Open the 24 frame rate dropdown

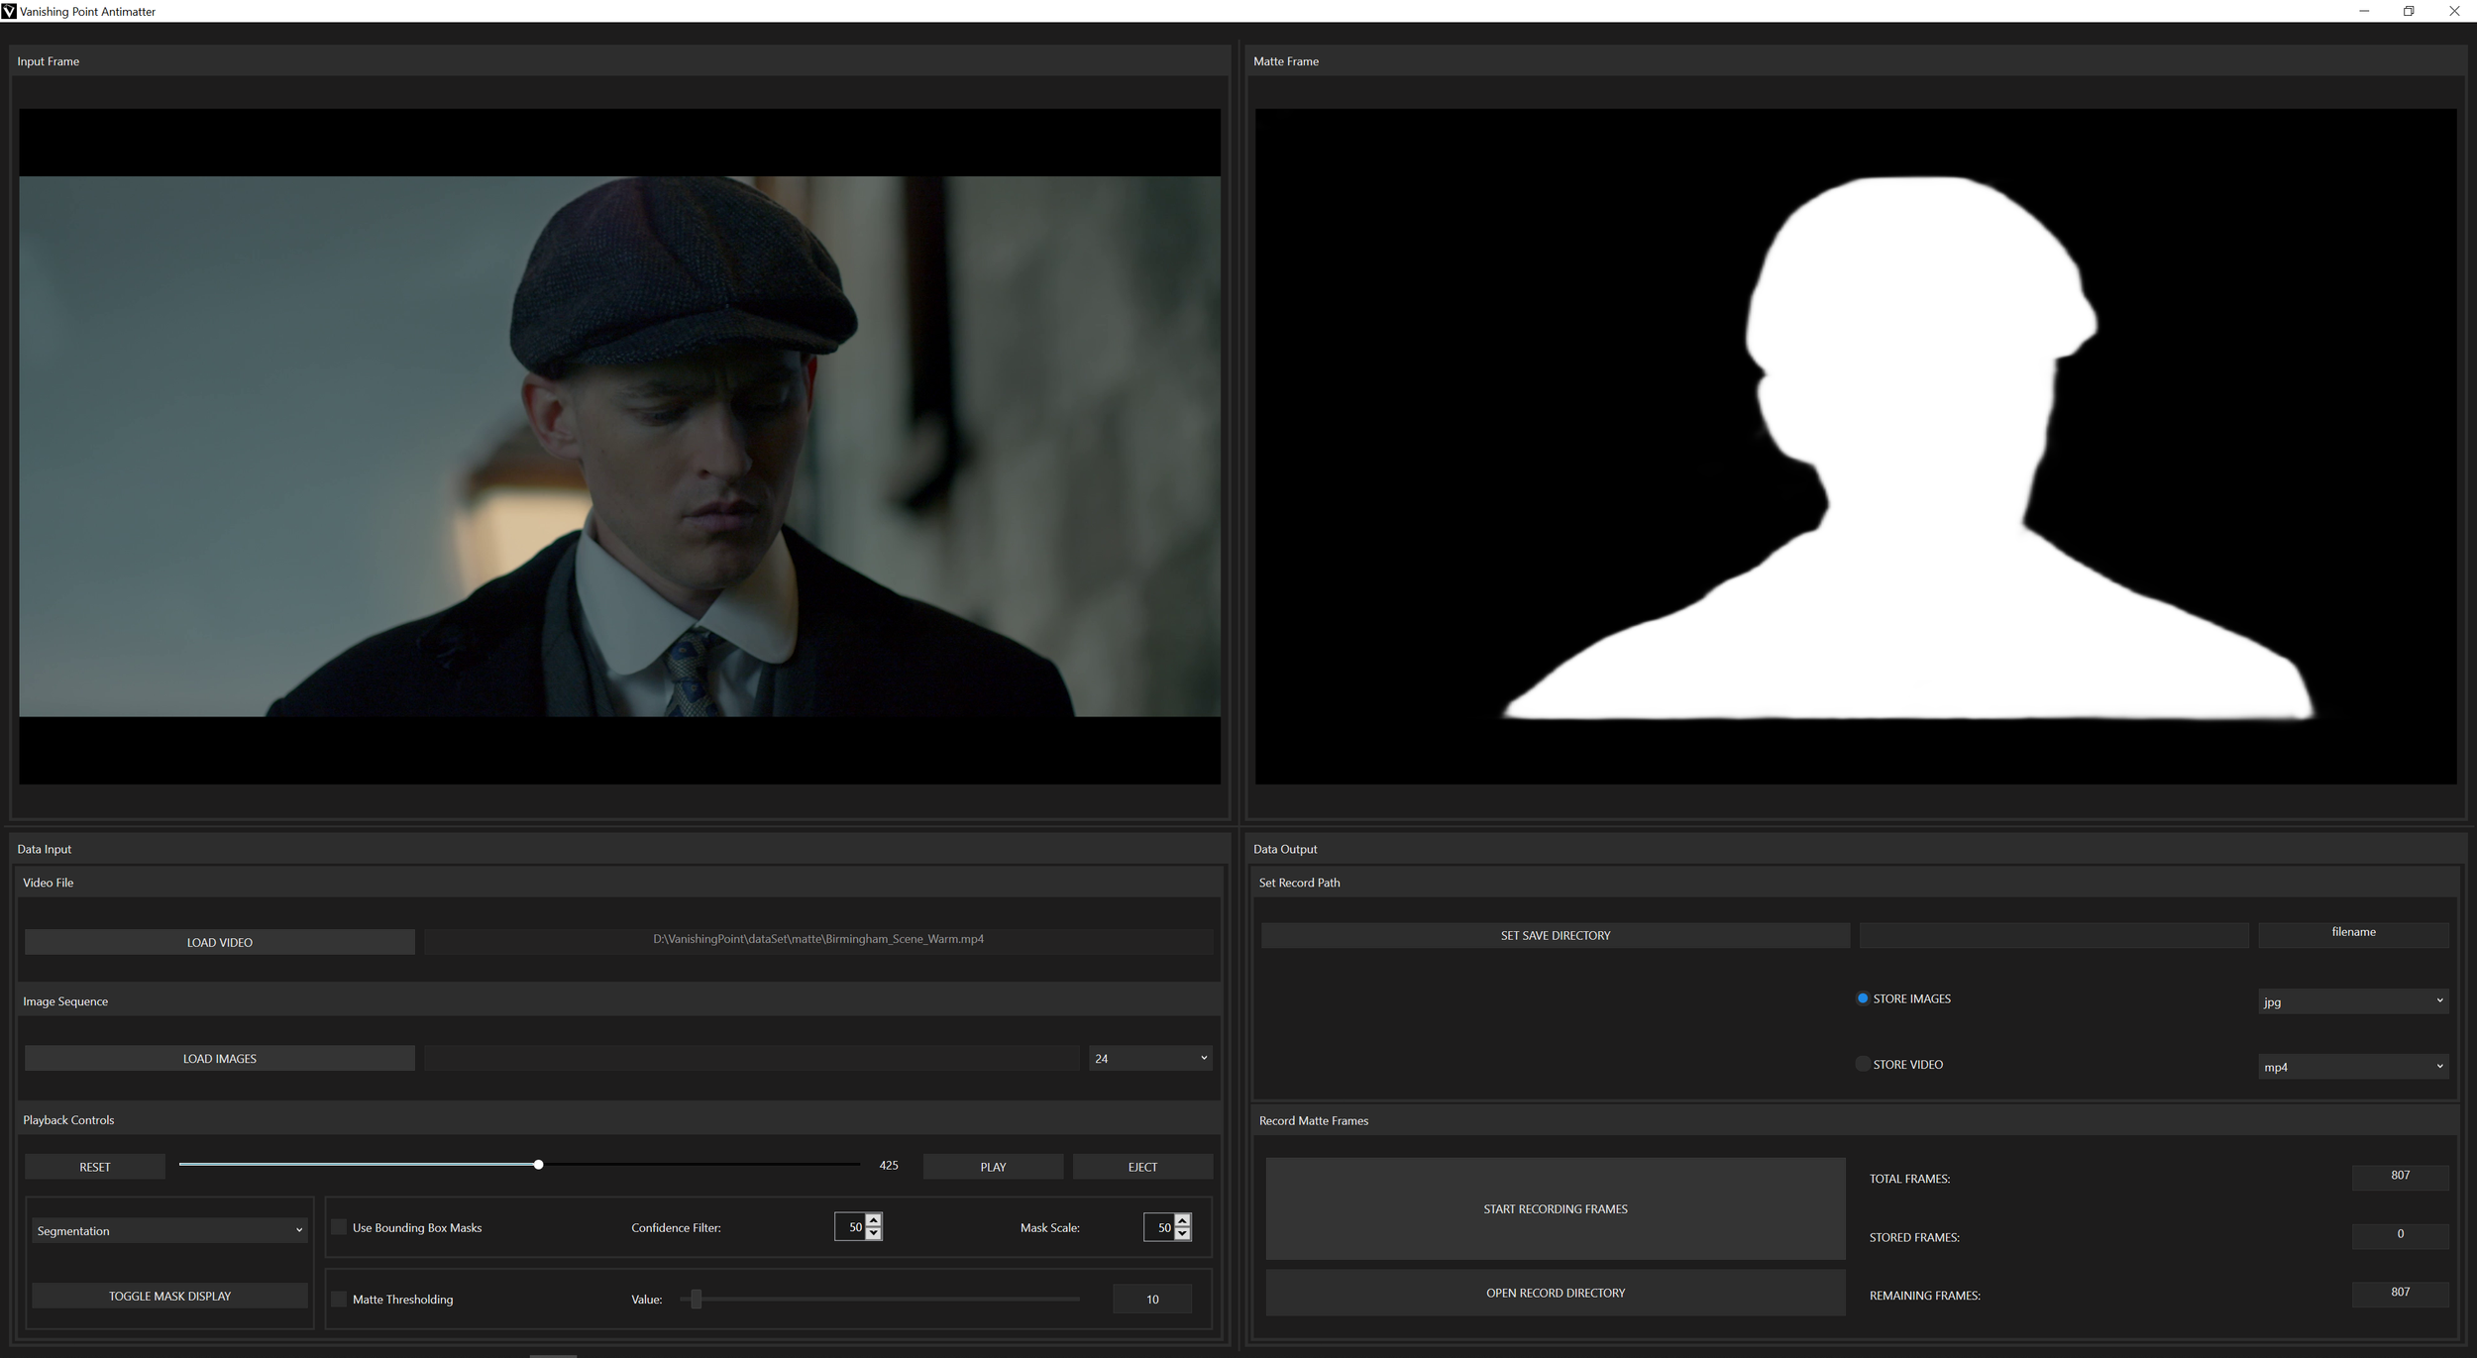click(x=1149, y=1058)
